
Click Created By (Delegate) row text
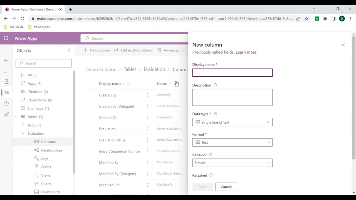click(x=117, y=106)
